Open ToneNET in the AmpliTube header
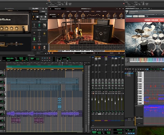164x135 pixels. tap(35, 9)
